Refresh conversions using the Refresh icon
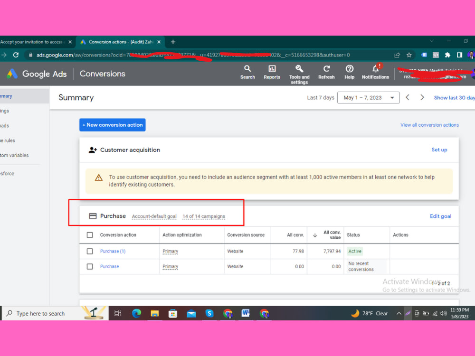This screenshot has height=356, width=475. pyautogui.click(x=326, y=72)
